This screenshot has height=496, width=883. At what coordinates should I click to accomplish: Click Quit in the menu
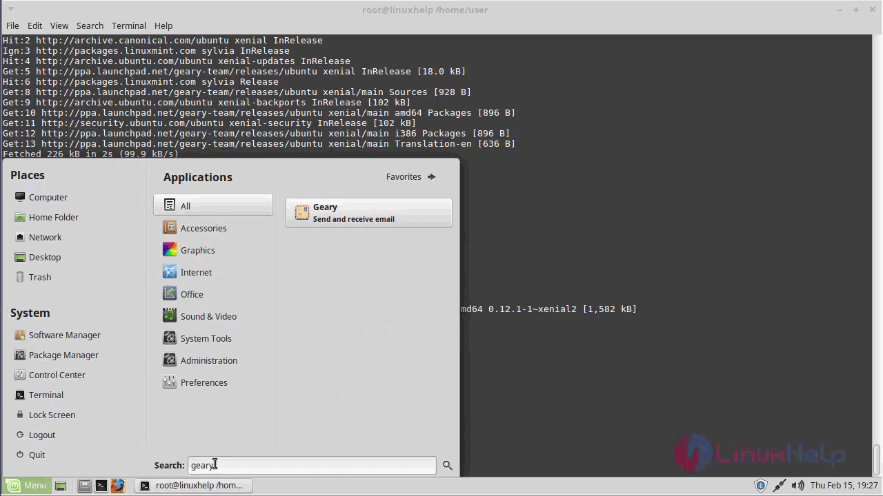coord(30,455)
